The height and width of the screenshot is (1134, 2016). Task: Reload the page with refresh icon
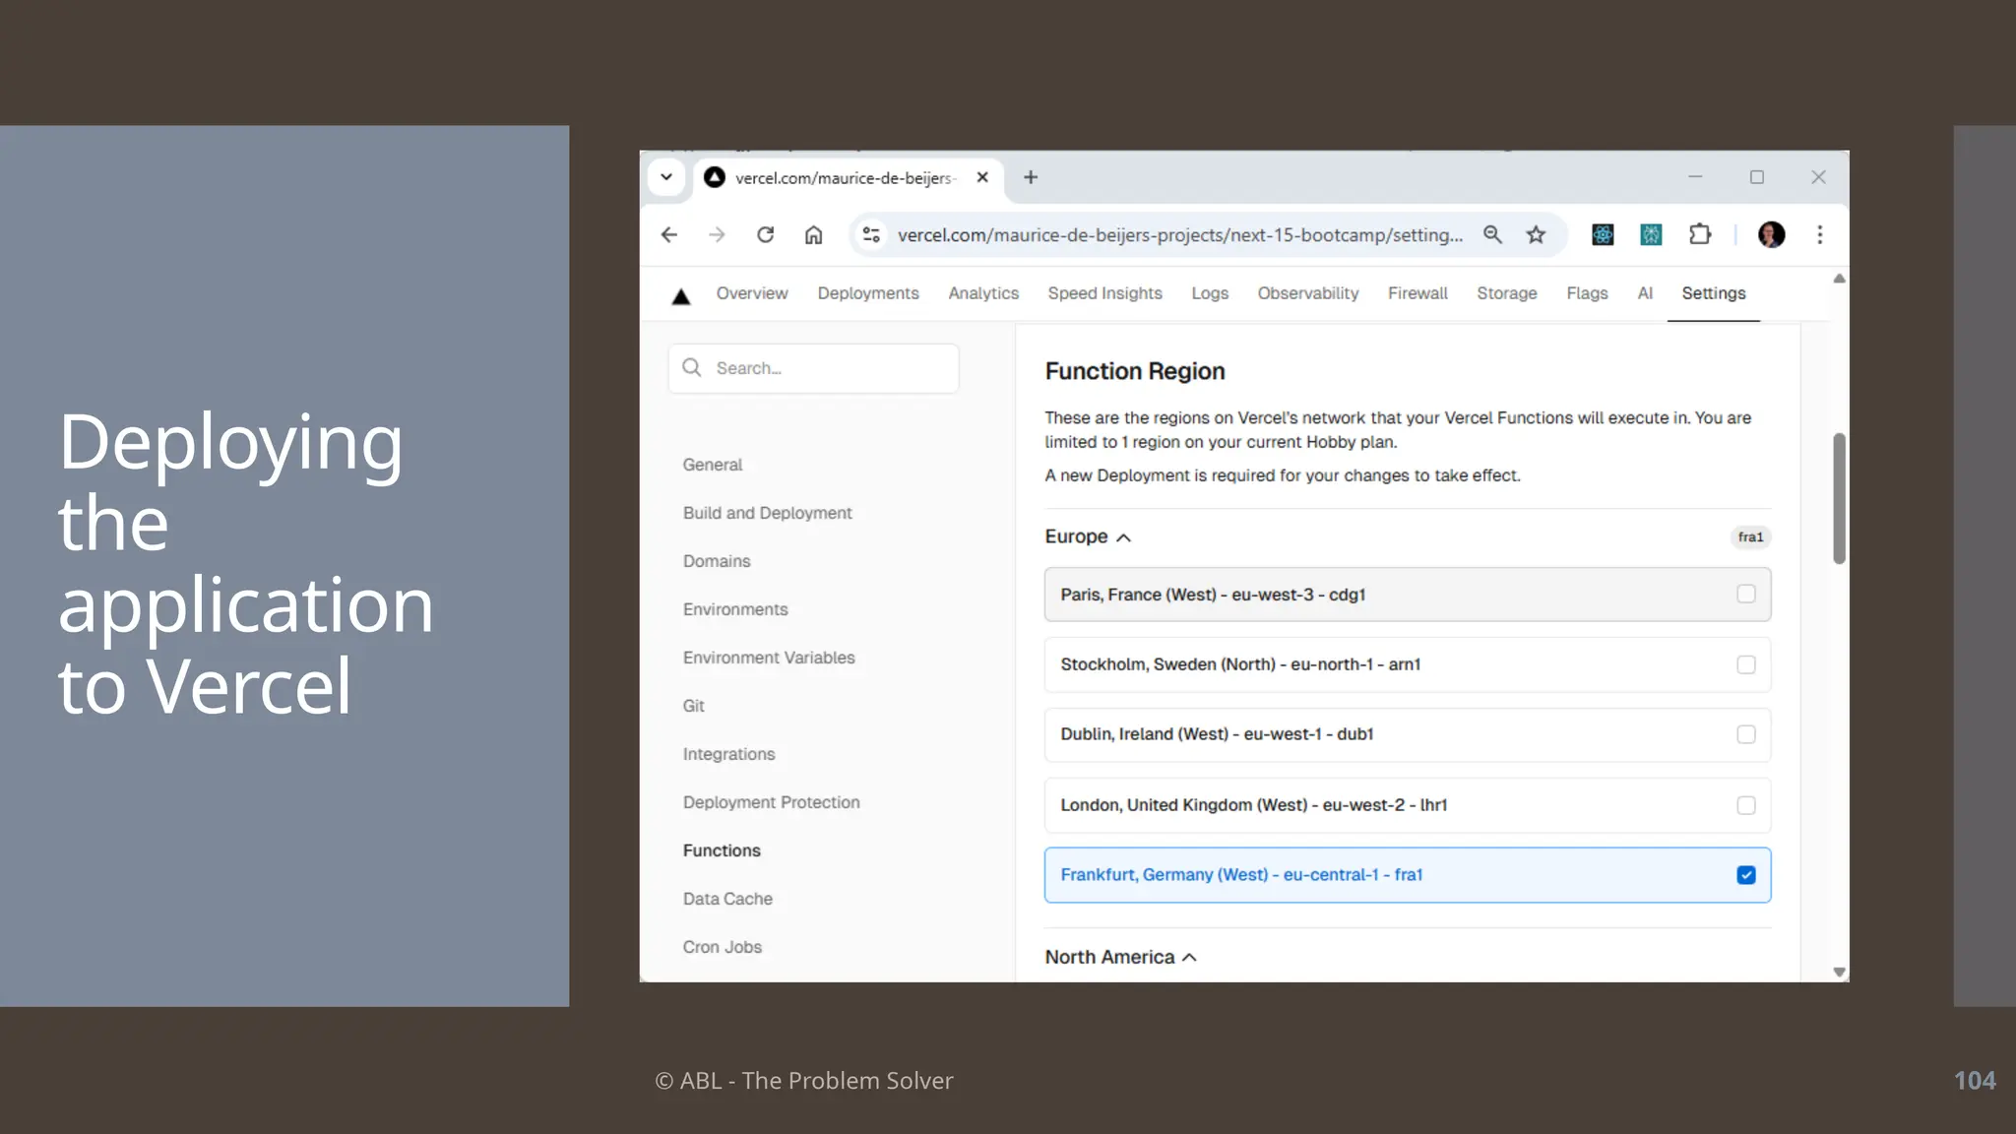click(765, 234)
